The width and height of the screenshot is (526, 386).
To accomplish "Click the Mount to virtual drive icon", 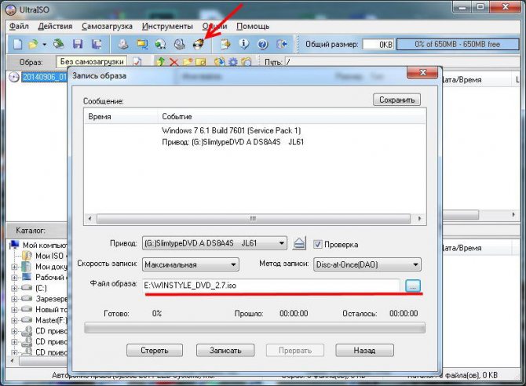I will tap(161, 44).
